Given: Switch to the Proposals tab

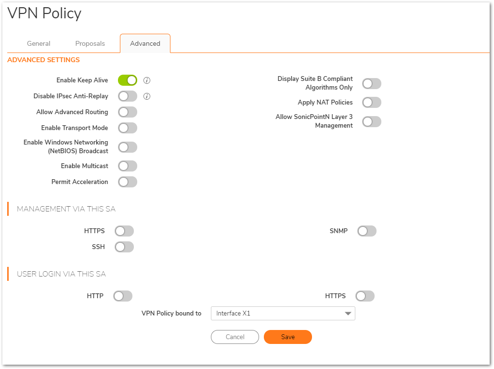Looking at the screenshot, I should click(90, 43).
